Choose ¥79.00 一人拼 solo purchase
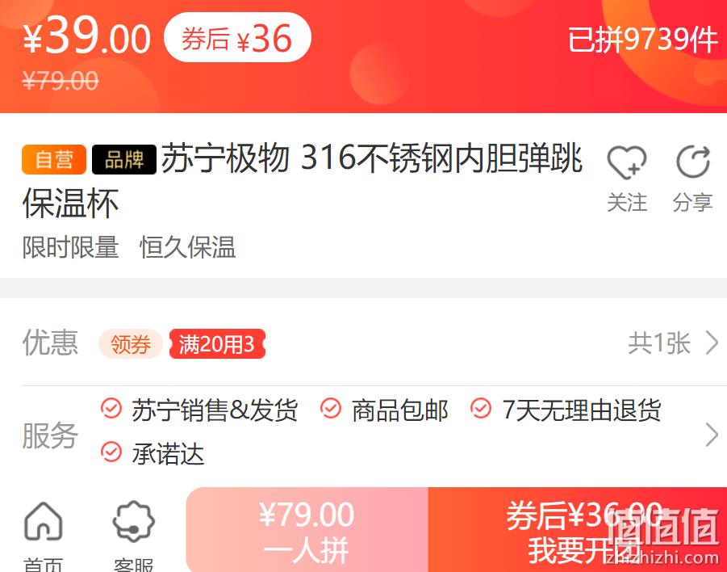 point(307,530)
